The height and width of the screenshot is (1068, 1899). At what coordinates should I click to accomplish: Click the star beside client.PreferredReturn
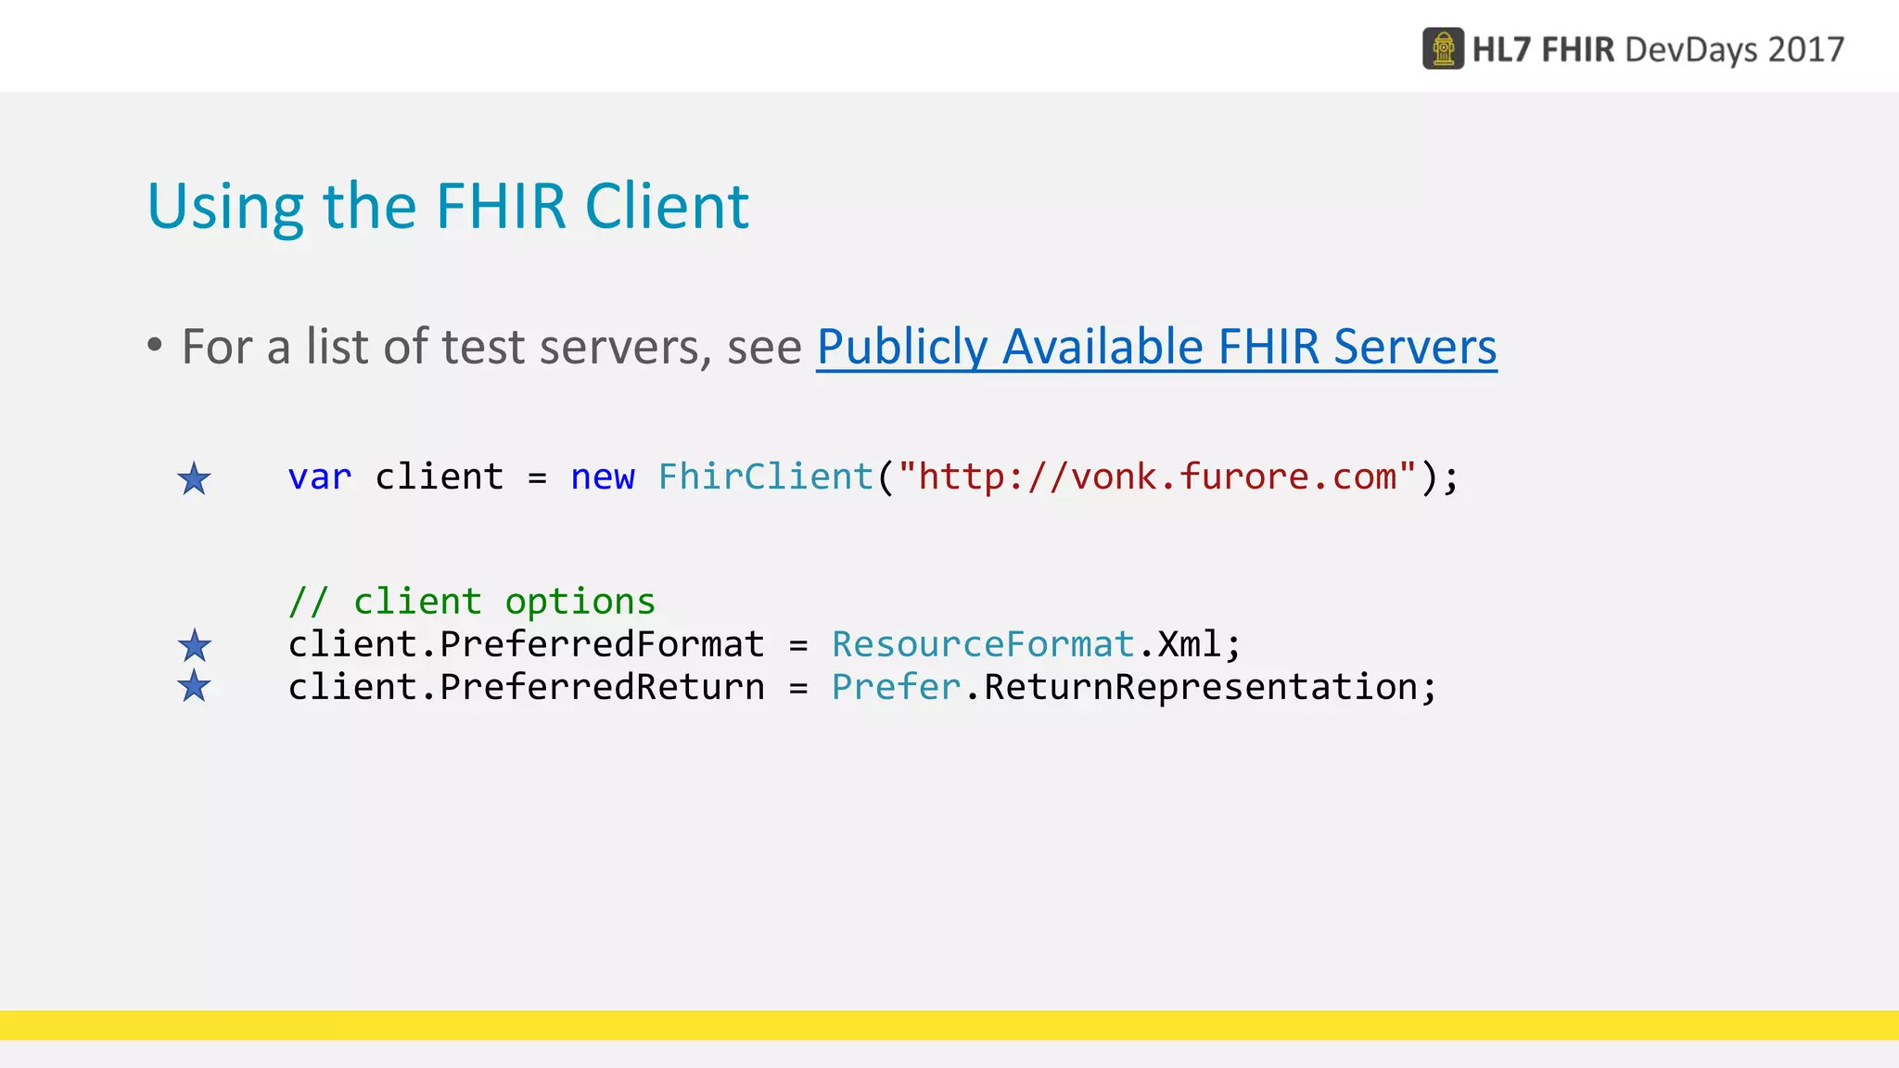pyautogui.click(x=194, y=686)
